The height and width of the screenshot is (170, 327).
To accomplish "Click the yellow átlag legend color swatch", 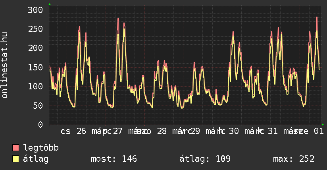I will point(16,159).
